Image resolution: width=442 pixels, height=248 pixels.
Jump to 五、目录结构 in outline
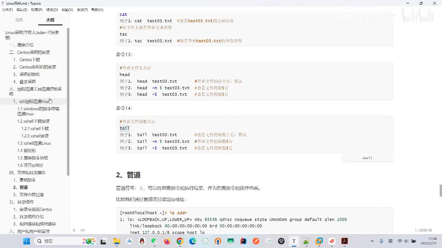click(x=21, y=202)
